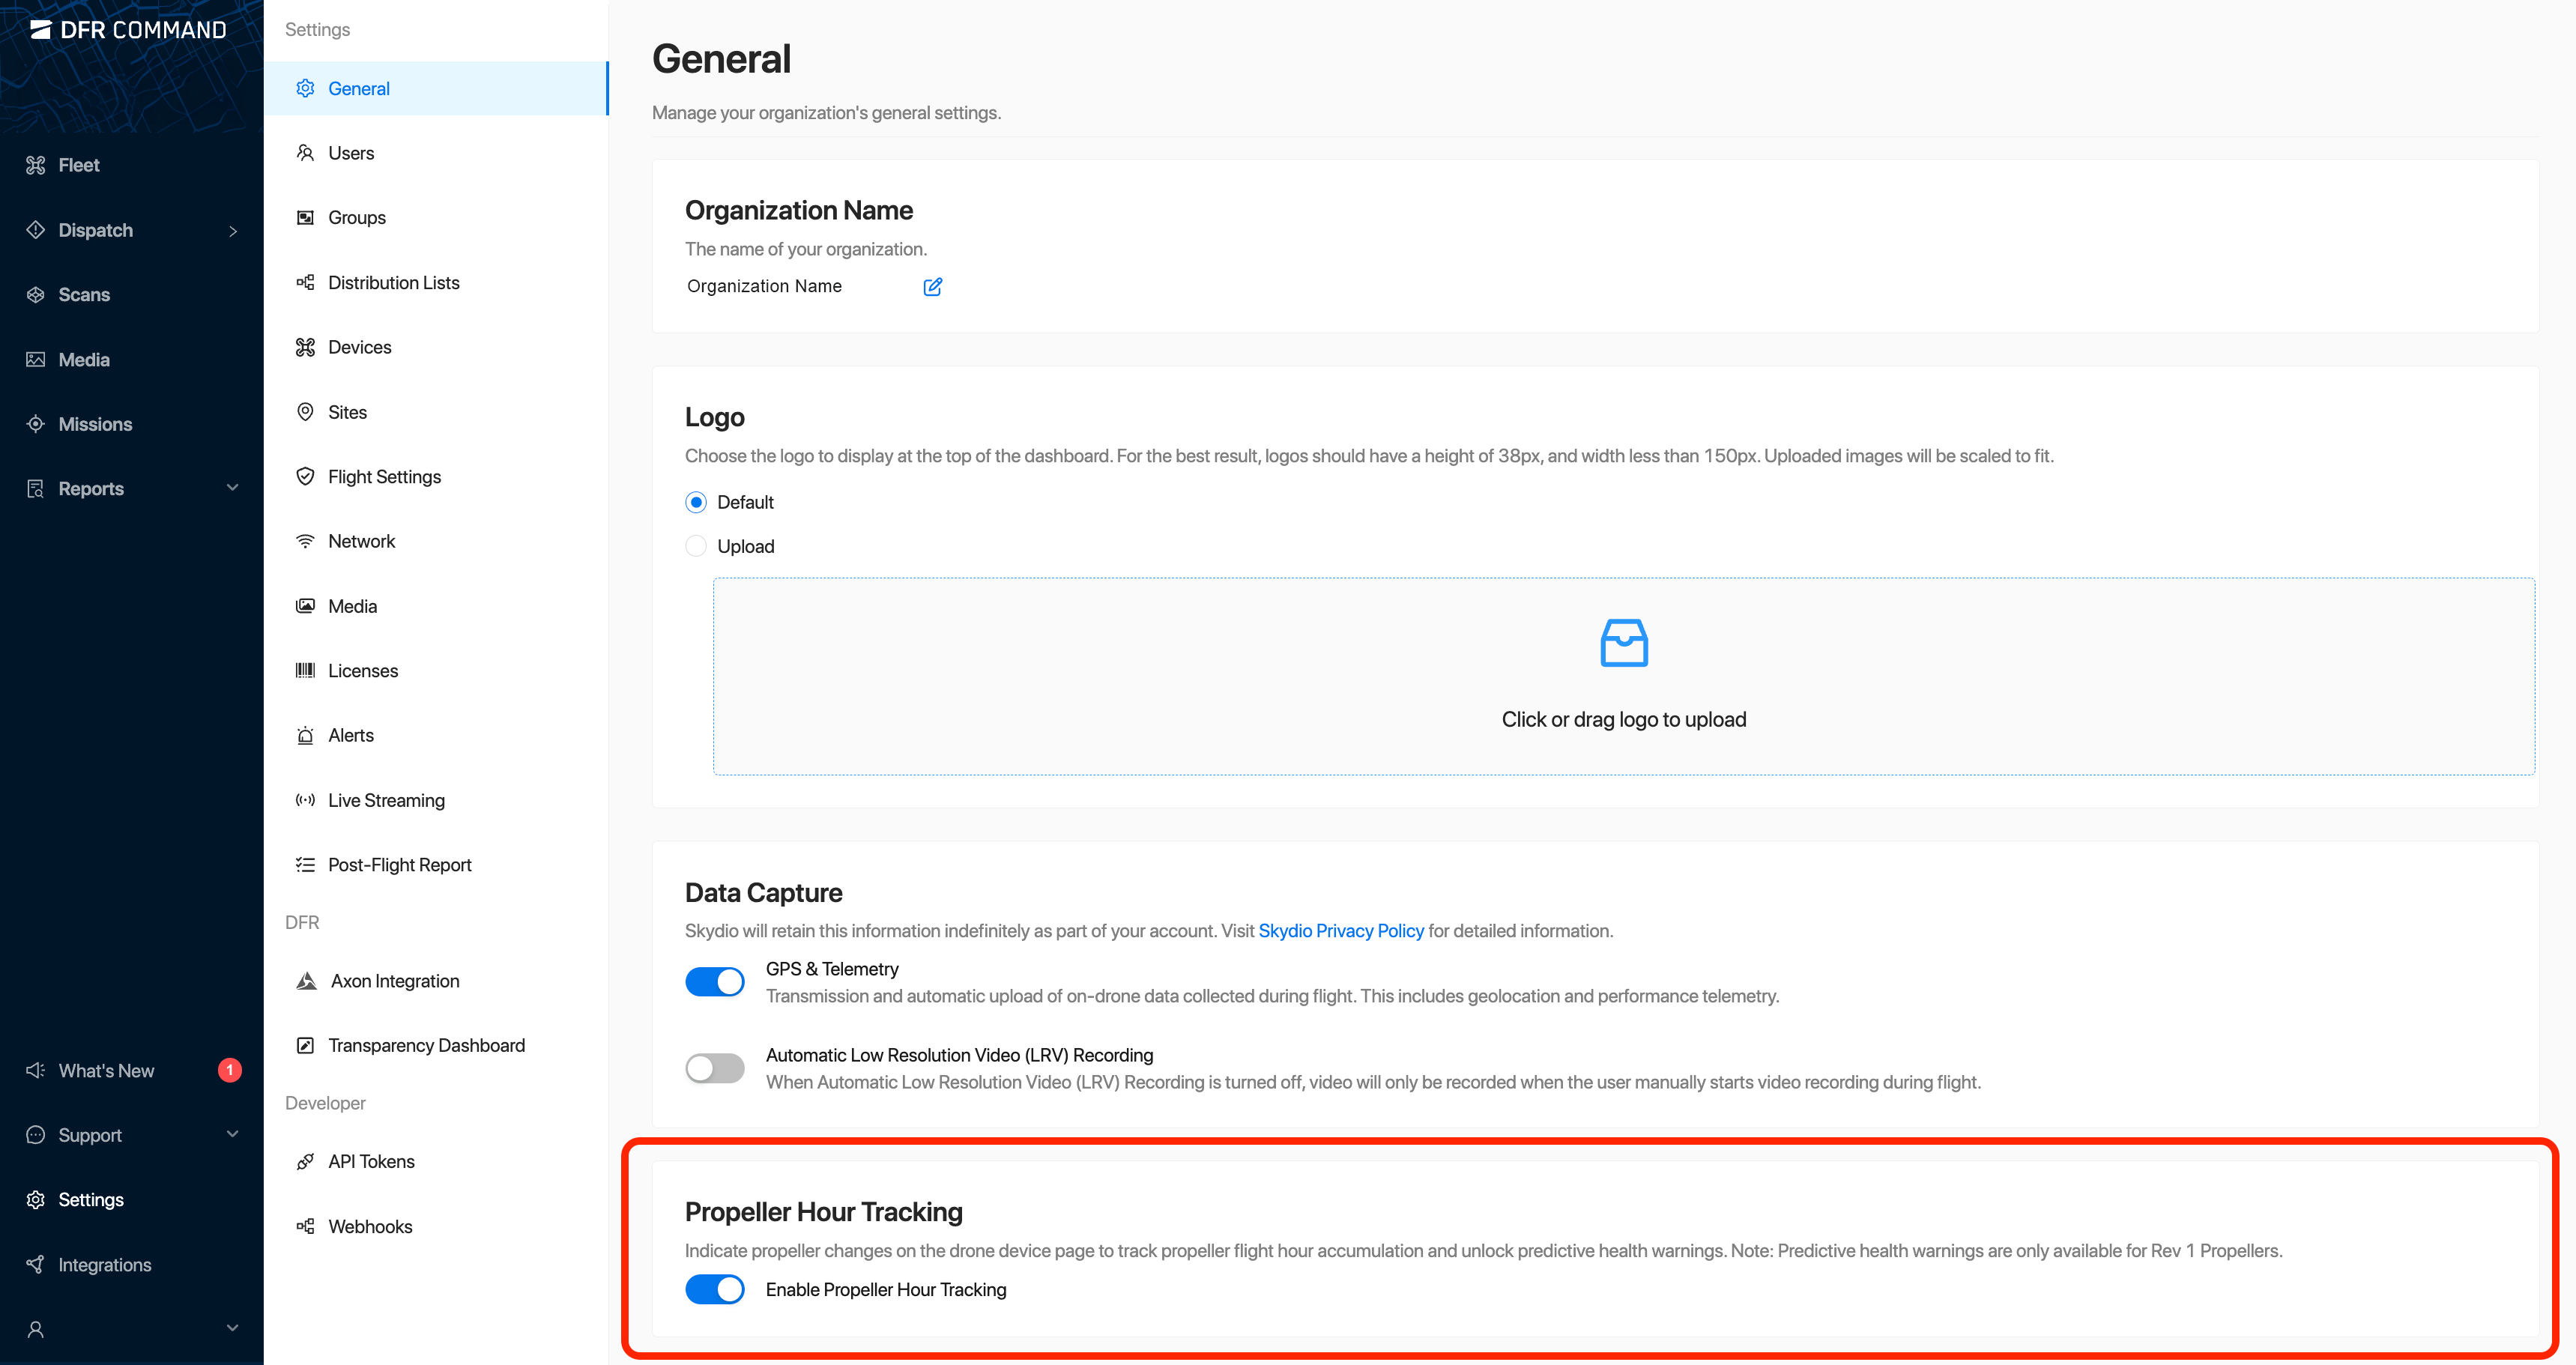Expand the Reports dropdown chevron
Viewport: 2576px width, 1365px height.
click(x=233, y=488)
